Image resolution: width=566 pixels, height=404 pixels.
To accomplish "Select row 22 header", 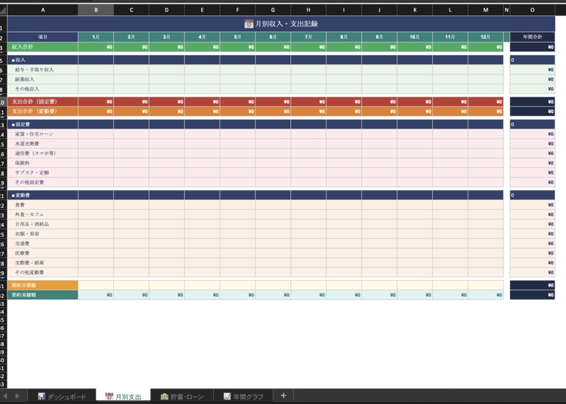I will pyautogui.click(x=3, y=205).
